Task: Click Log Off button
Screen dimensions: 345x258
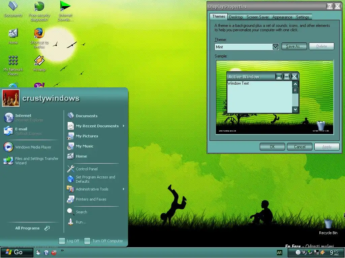Action: [x=69, y=241]
